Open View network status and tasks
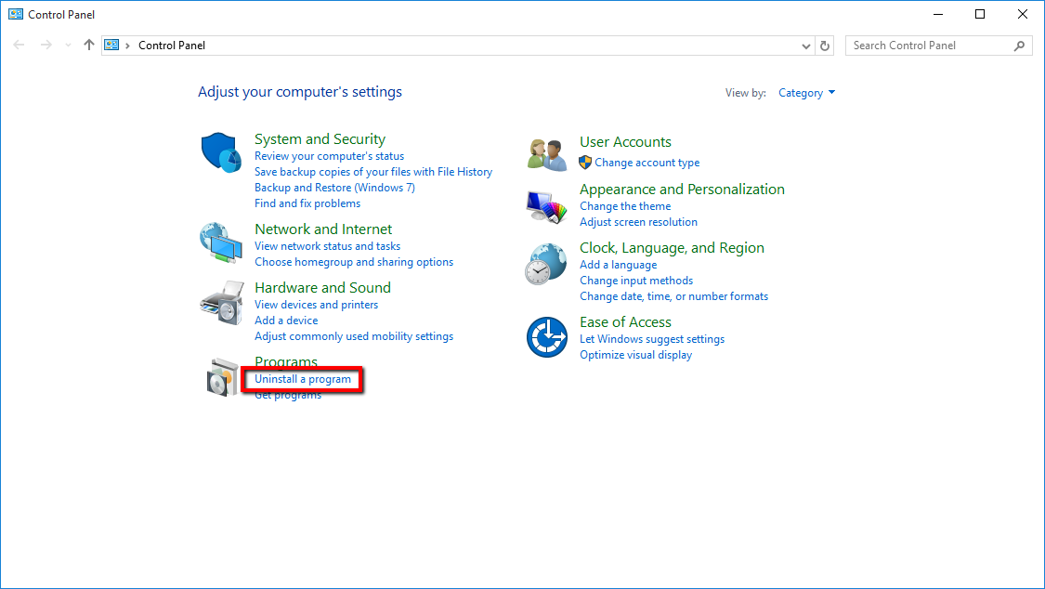The height and width of the screenshot is (589, 1045). (x=327, y=246)
